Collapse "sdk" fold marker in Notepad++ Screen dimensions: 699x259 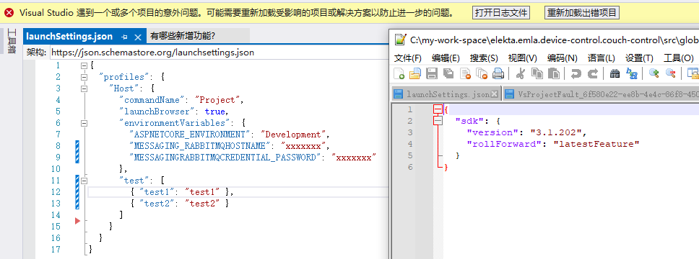pyautogui.click(x=438, y=121)
